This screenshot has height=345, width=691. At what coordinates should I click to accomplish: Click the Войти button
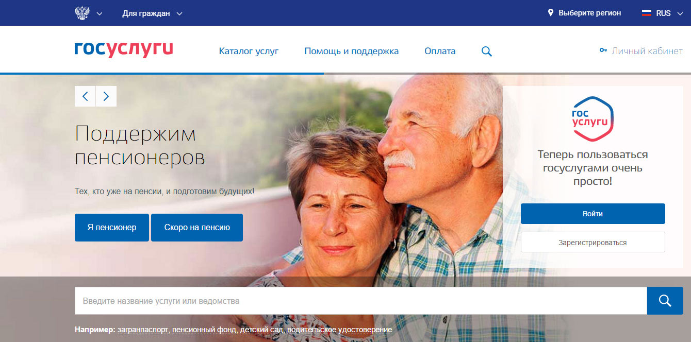[x=593, y=214]
